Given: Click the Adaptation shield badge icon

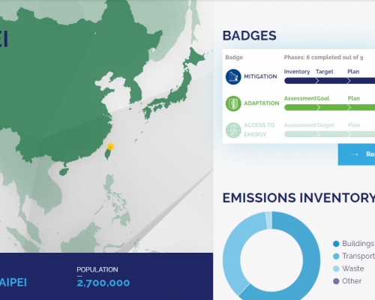Looking at the screenshot, I should coord(233,103).
